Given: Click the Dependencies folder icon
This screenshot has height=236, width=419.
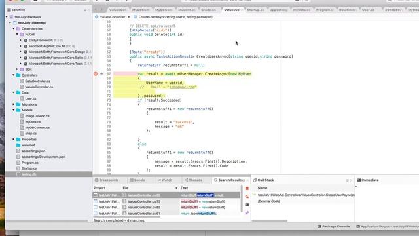Looking at the screenshot, I should (18, 29).
